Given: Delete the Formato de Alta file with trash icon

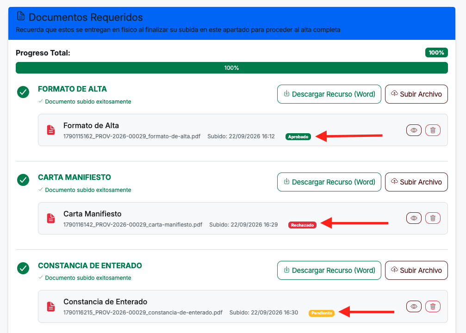Looking at the screenshot, I should point(433,130).
